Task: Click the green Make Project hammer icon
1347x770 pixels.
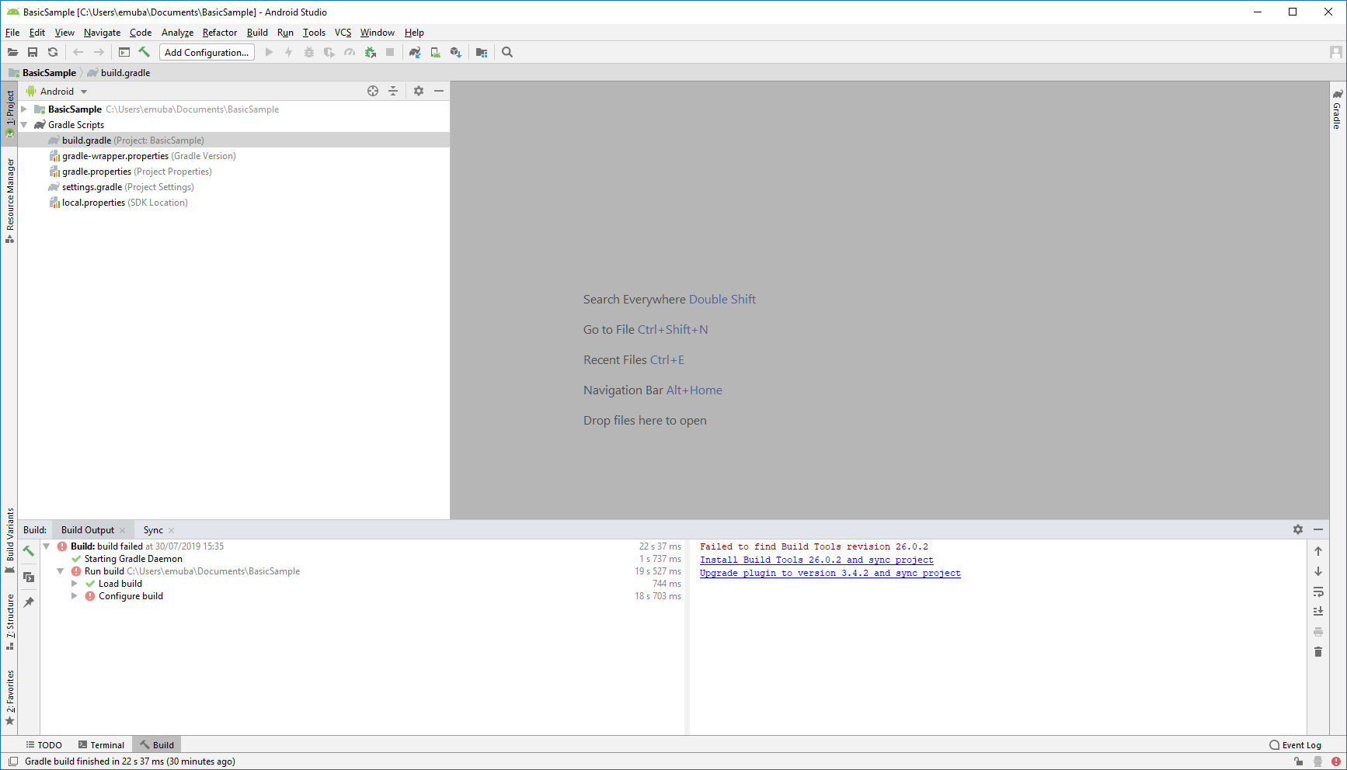Action: (x=144, y=52)
